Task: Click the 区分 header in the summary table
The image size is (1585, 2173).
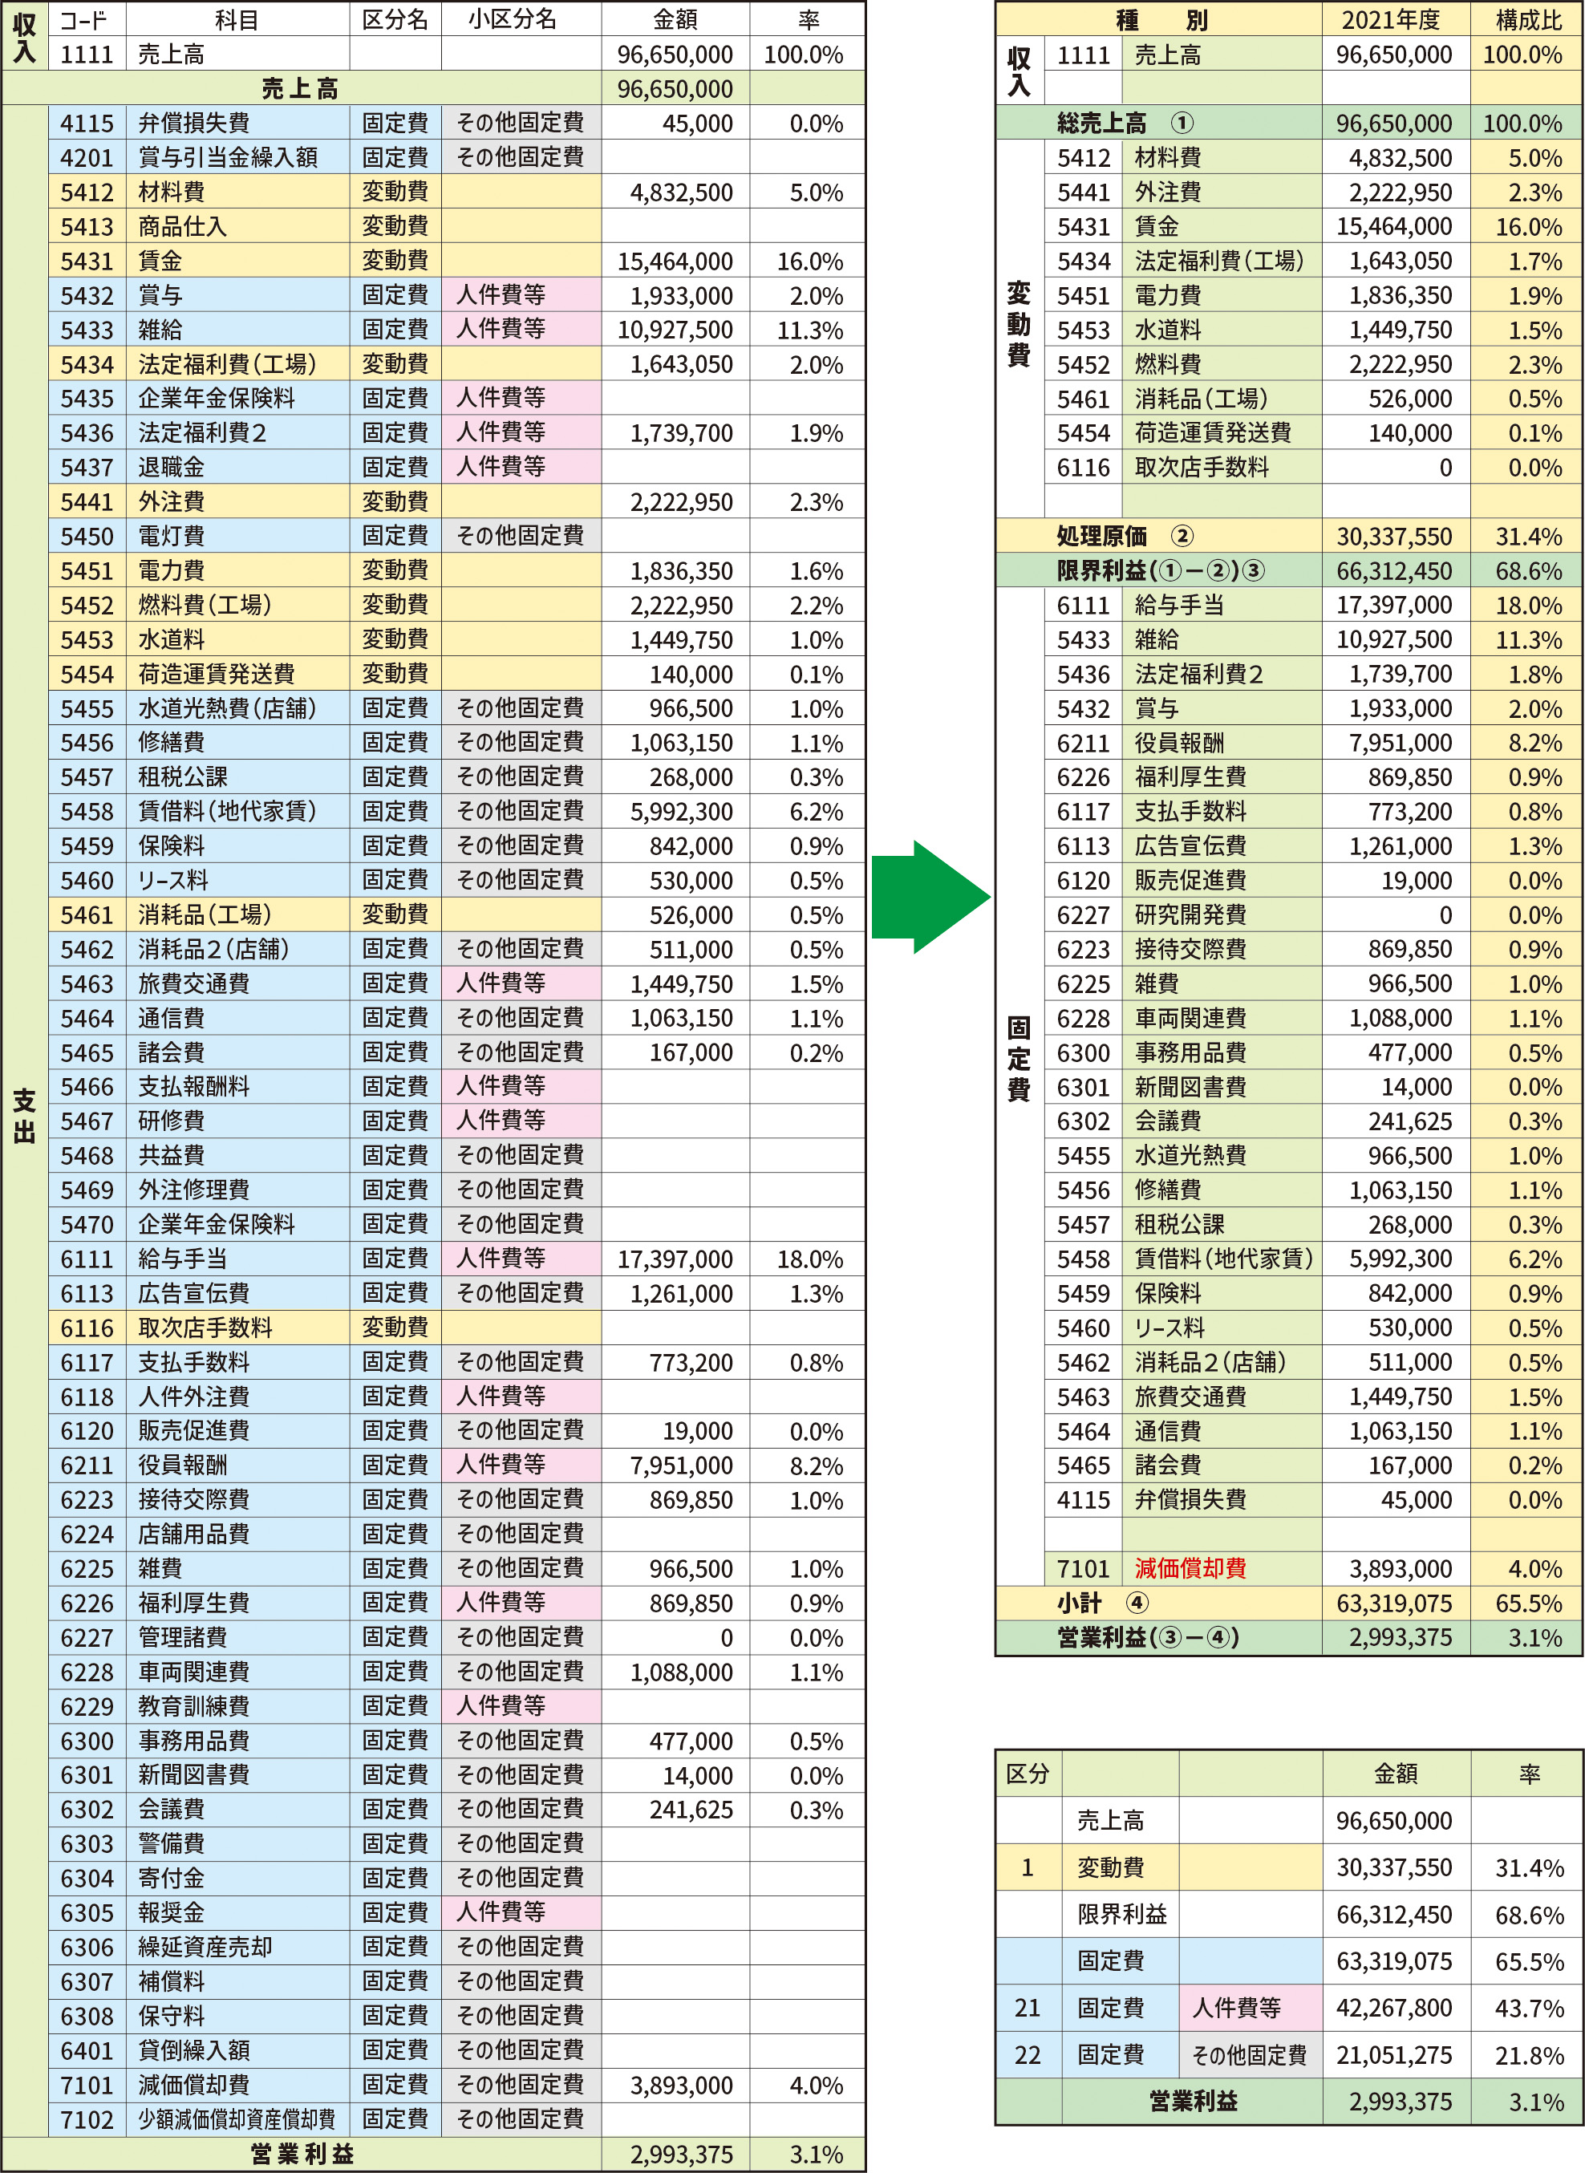Action: [x=1028, y=1774]
